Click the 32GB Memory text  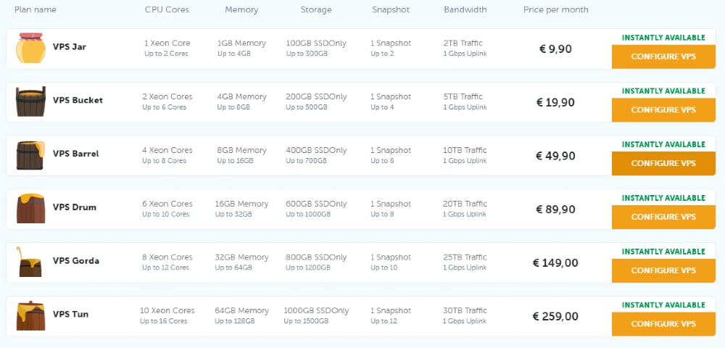tap(242, 258)
